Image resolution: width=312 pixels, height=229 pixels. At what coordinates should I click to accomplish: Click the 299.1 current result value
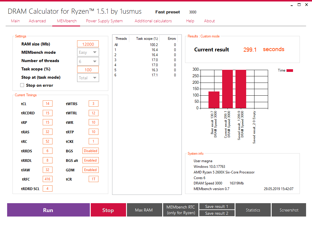point(250,50)
